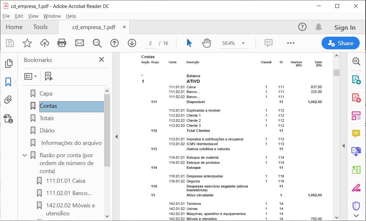Open the Standards info panel icon

pyautogui.click(x=8, y=119)
